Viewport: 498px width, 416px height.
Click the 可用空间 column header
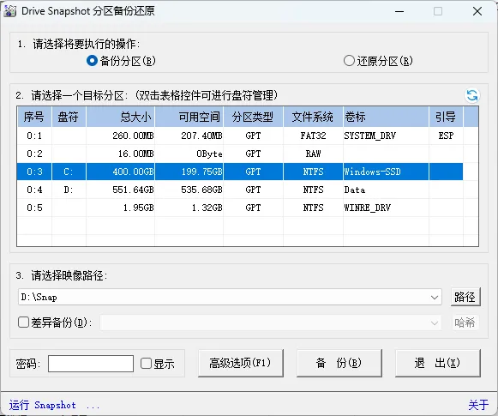point(189,117)
